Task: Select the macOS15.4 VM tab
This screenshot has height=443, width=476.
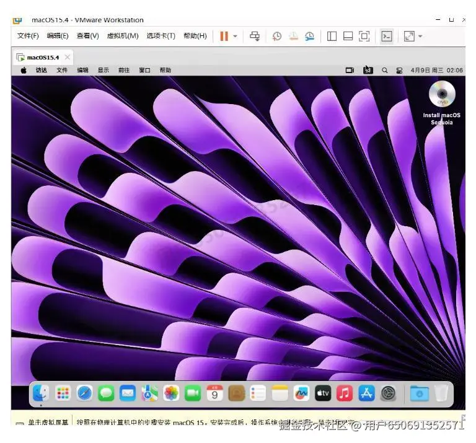Action: click(43, 58)
